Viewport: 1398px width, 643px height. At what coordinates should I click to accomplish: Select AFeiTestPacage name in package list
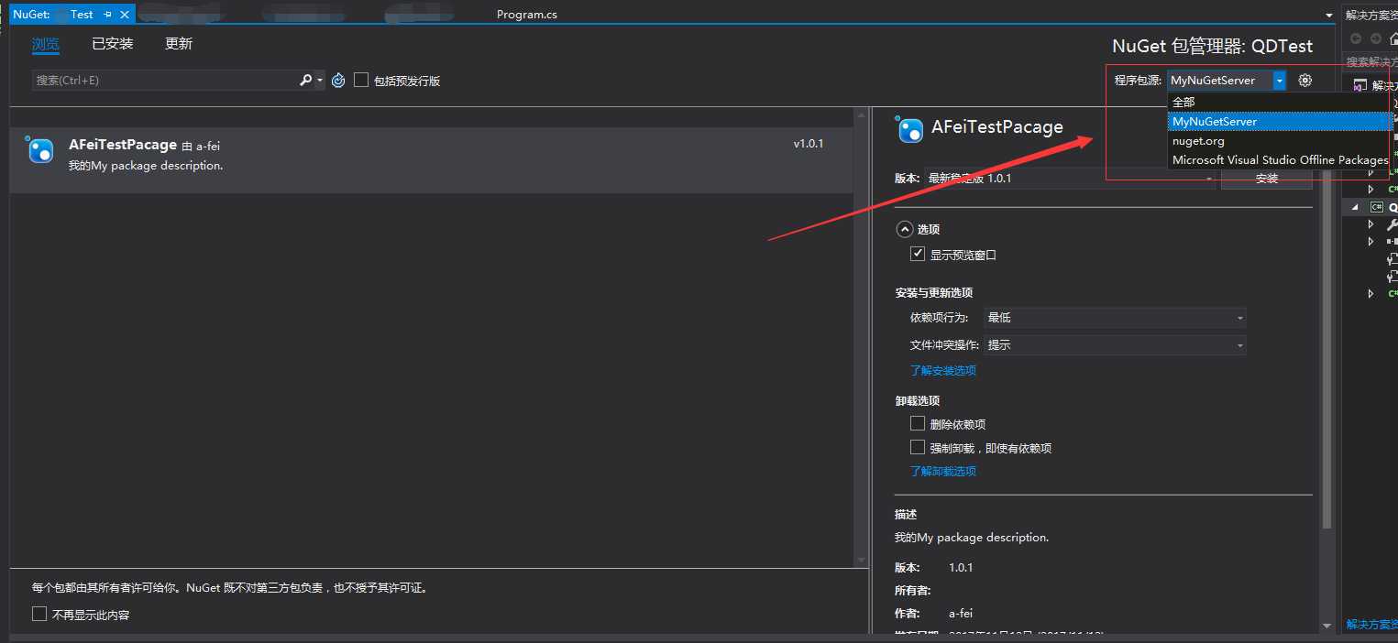123,145
